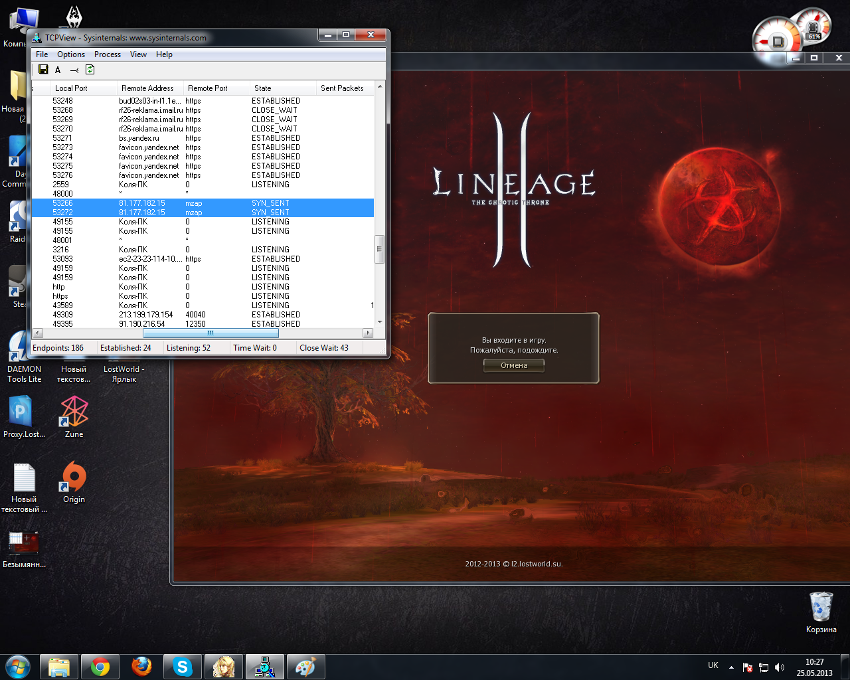Select the LISTENING row with local port 43589
Image resolution: width=850 pixels, height=680 pixels.
click(203, 305)
